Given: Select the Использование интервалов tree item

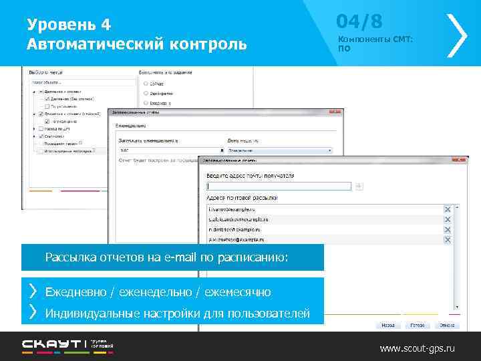Looking at the screenshot, I should (x=67, y=151).
